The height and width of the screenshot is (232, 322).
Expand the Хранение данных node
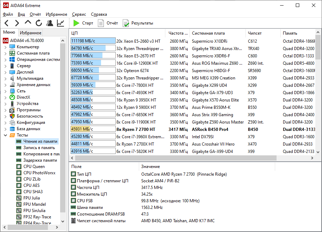(6, 85)
